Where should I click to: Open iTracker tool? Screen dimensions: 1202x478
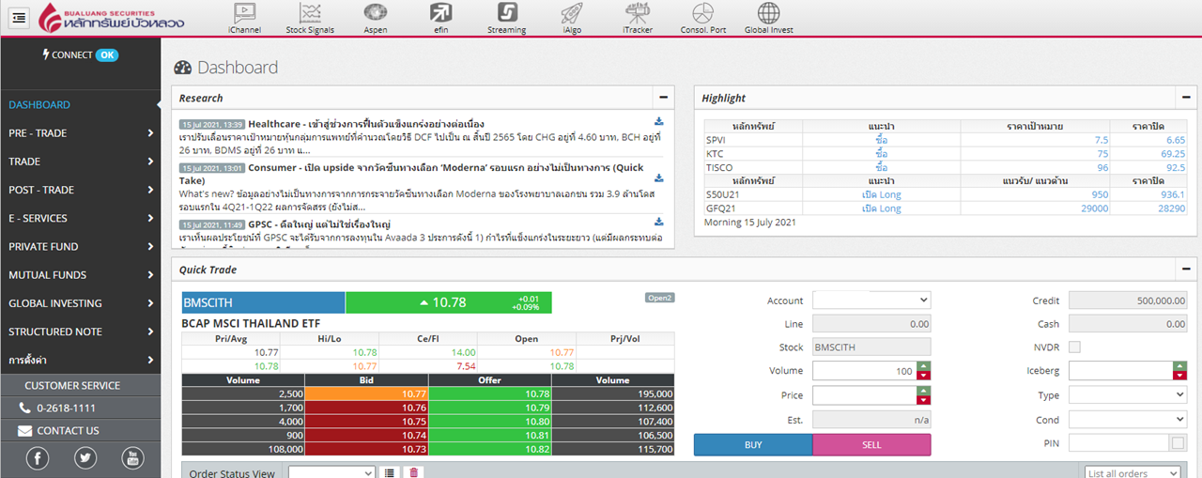point(638,18)
